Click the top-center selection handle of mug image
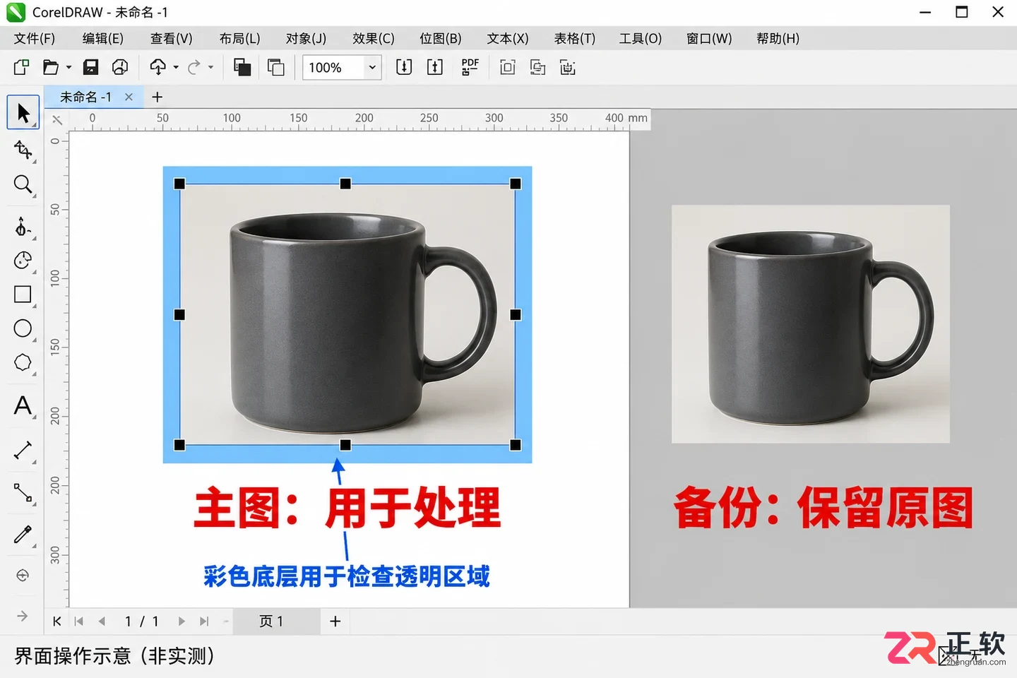1017x678 pixels. coord(345,184)
